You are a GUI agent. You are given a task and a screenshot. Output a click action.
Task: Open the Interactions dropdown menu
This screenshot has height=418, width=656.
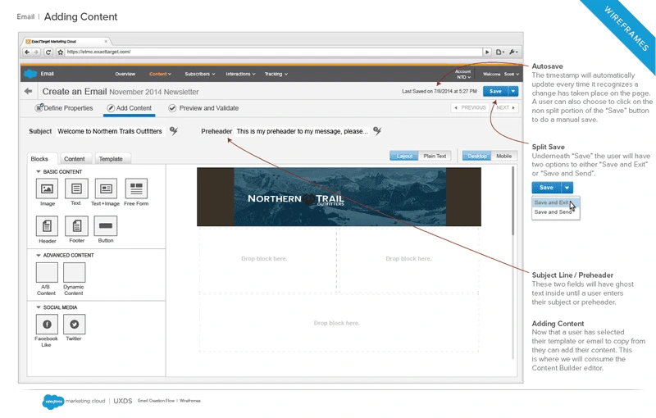point(240,74)
